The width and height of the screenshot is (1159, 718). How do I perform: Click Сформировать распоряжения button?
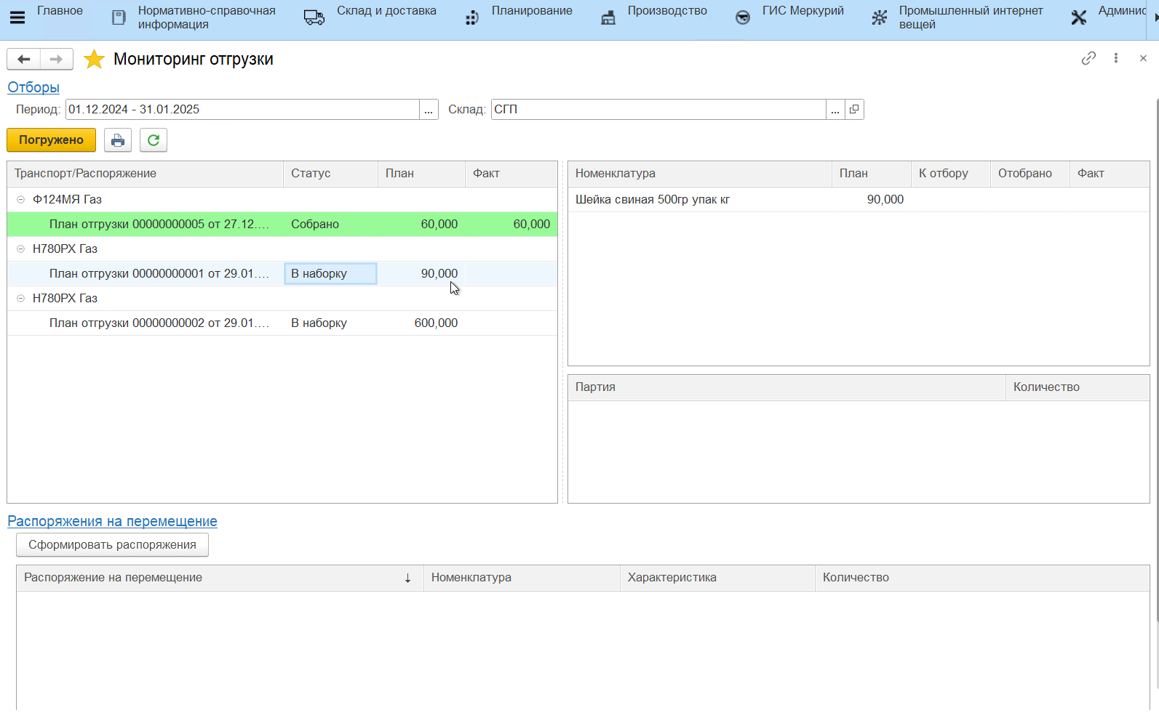112,545
